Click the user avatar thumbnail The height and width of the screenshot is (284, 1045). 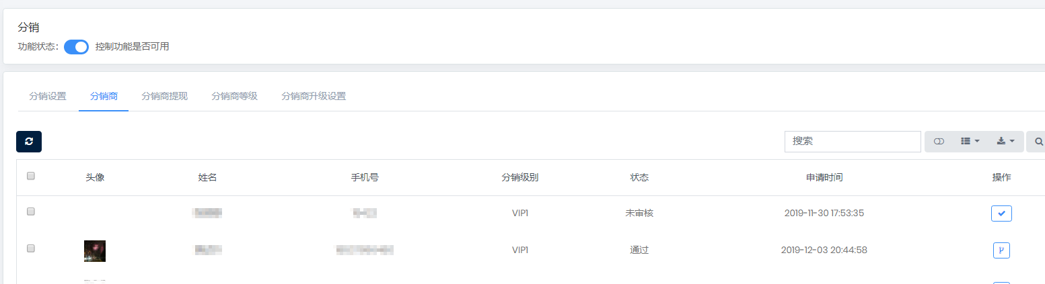(x=95, y=251)
